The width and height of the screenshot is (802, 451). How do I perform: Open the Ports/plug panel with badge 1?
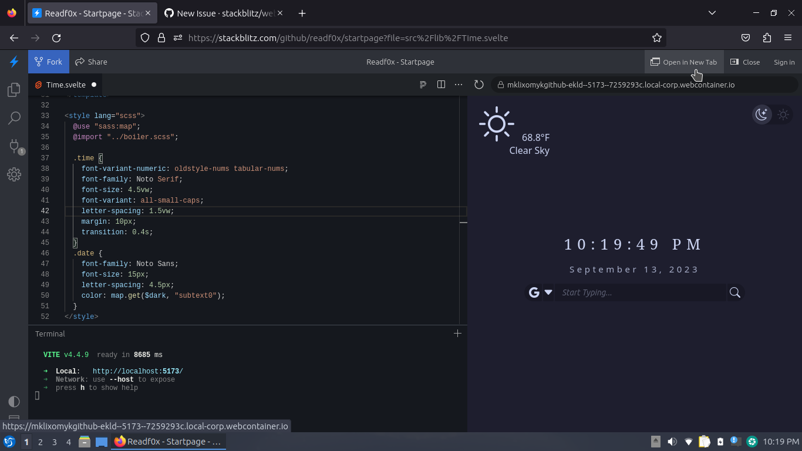tap(14, 146)
